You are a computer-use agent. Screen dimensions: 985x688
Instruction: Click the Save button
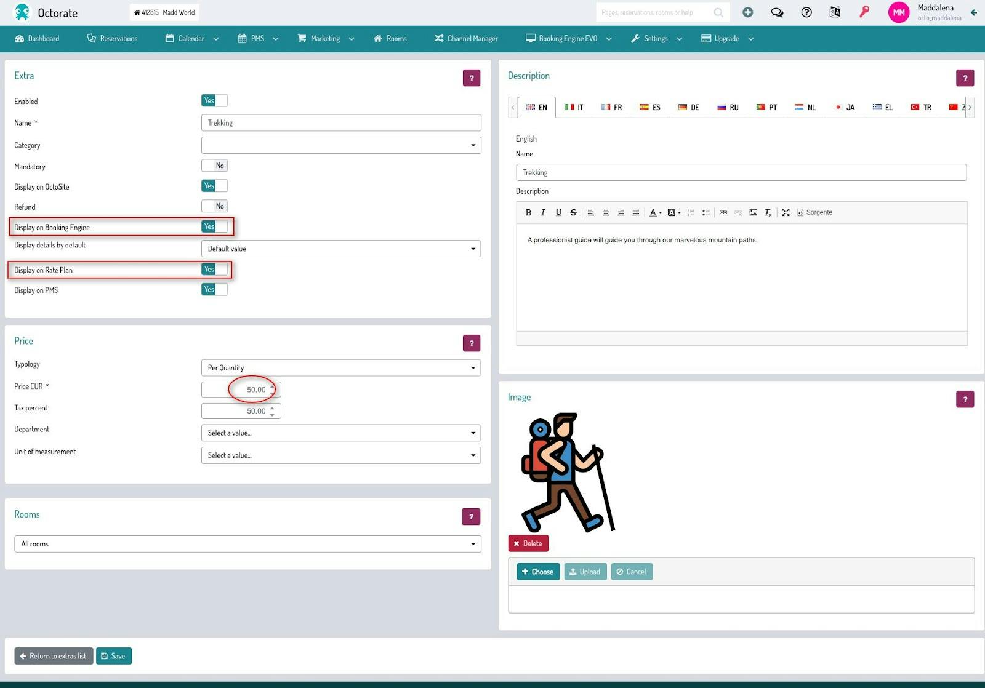114,656
